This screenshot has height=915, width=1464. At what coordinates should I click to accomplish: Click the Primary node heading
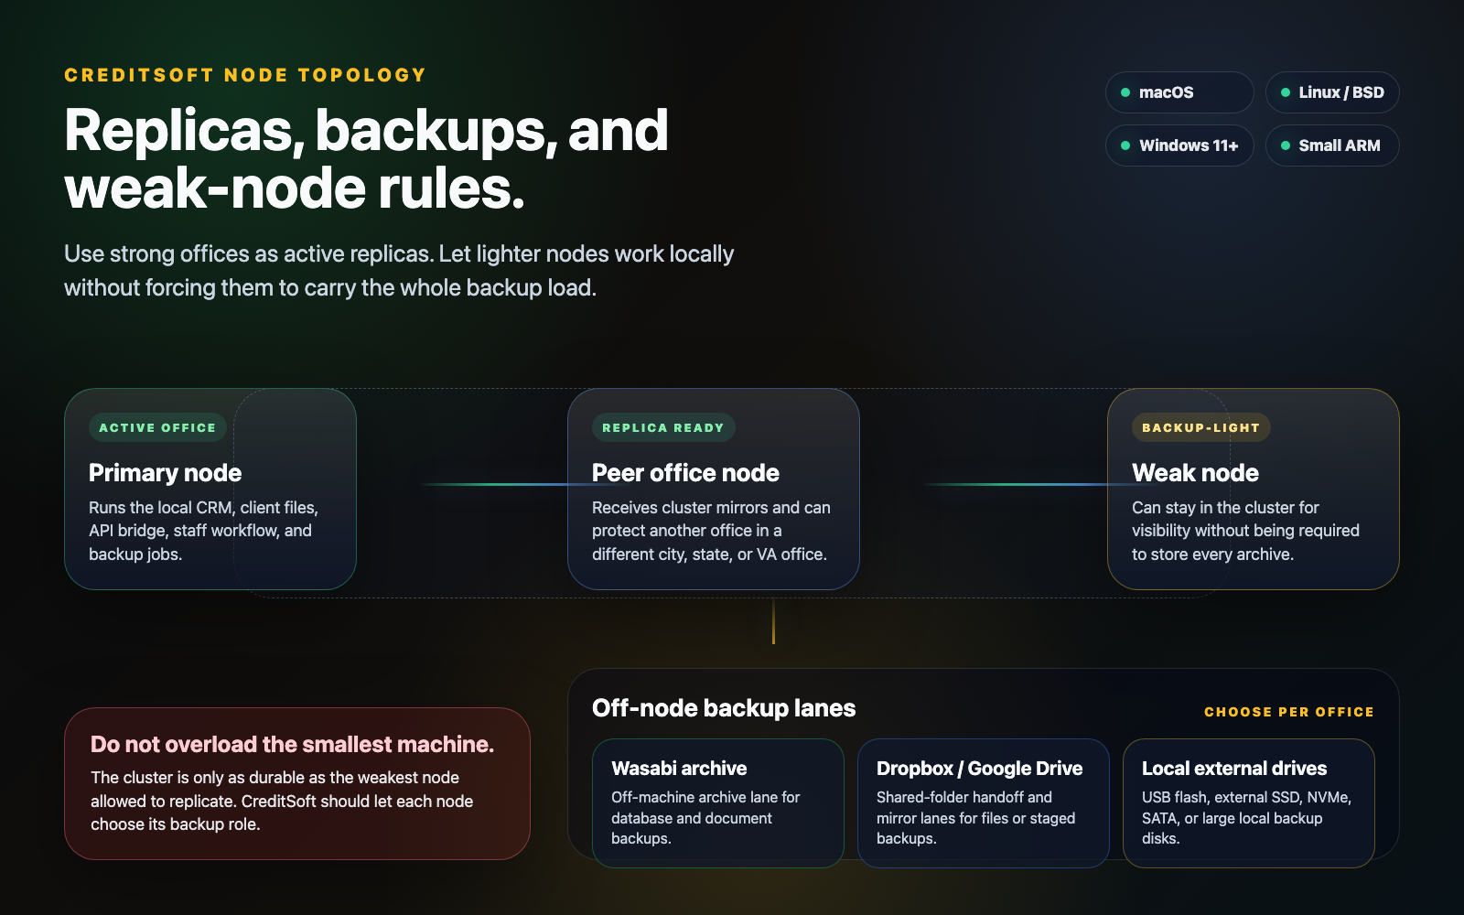pos(166,473)
